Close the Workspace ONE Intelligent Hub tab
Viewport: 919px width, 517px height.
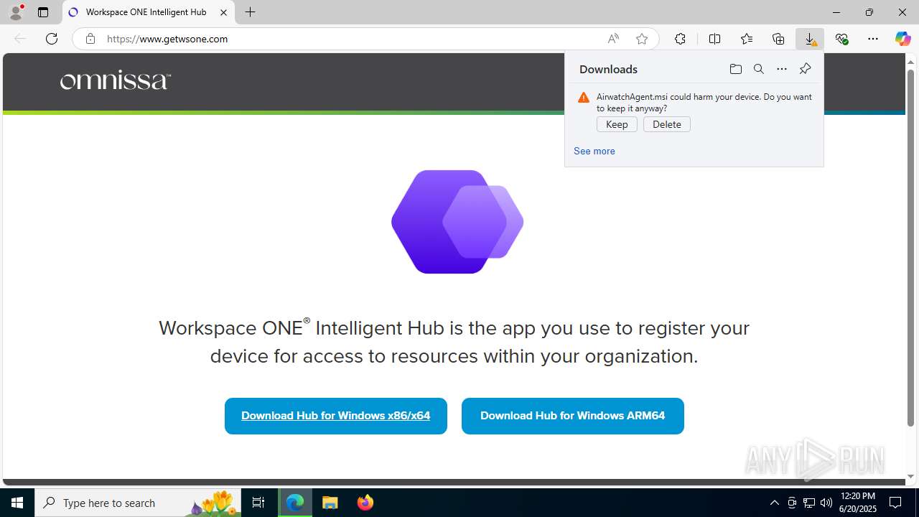pyautogui.click(x=223, y=12)
